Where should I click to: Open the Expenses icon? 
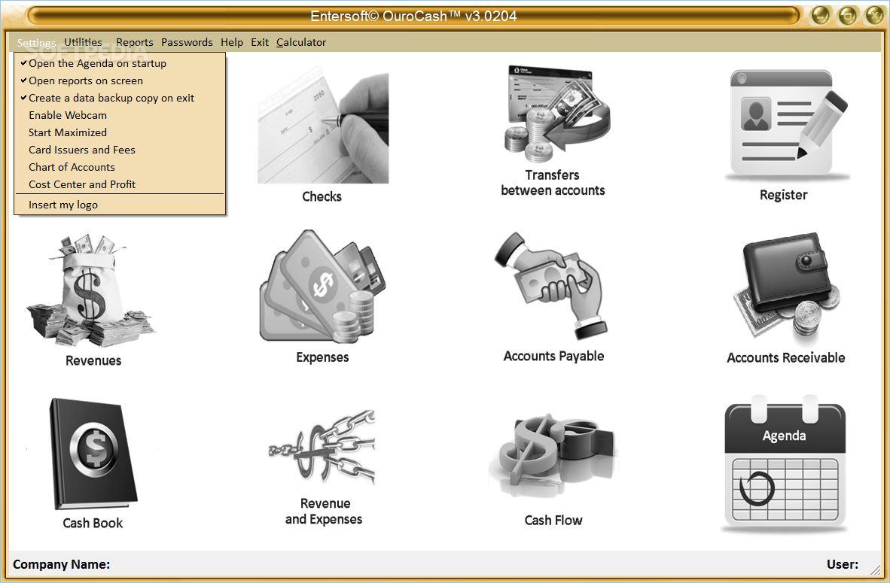coord(322,287)
